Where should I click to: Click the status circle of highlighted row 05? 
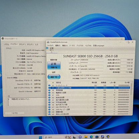(x=49, y=88)
